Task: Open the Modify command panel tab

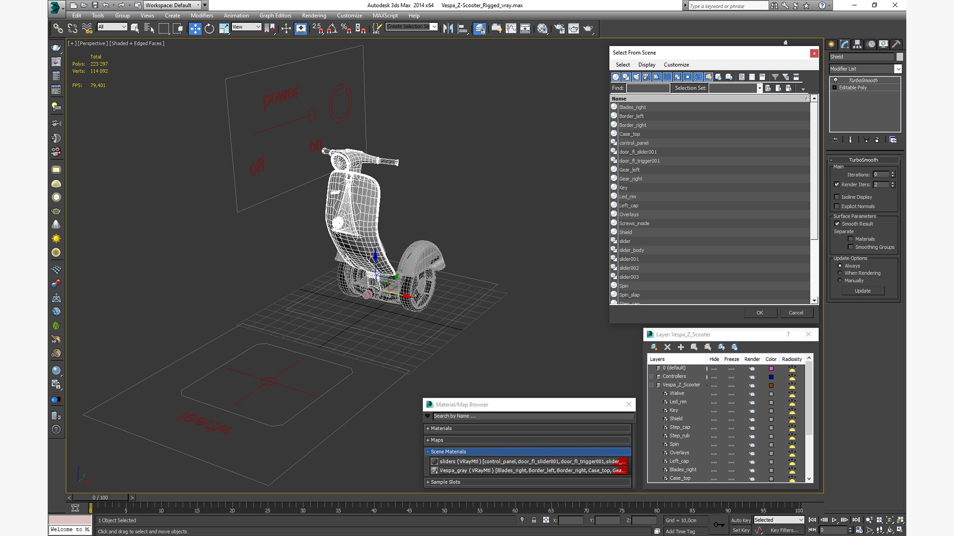Action: click(845, 44)
